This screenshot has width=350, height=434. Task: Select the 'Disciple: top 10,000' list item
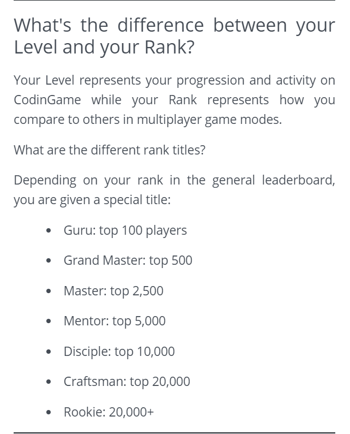pos(119,352)
